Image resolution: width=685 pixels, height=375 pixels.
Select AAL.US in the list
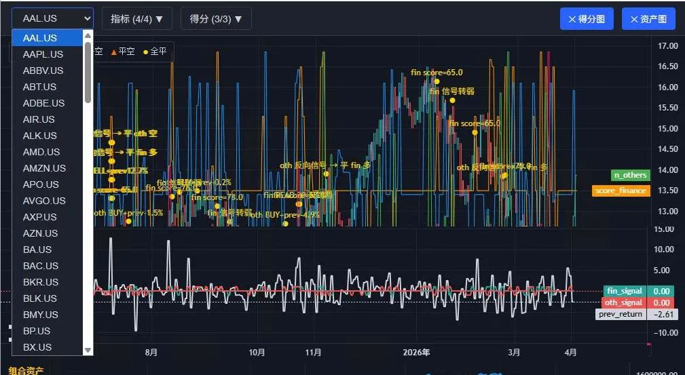click(x=47, y=38)
